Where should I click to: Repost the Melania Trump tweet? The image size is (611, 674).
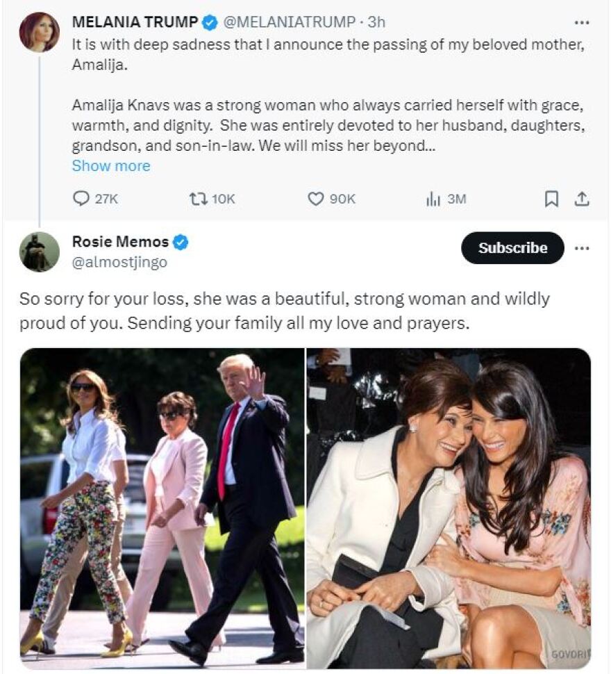199,199
